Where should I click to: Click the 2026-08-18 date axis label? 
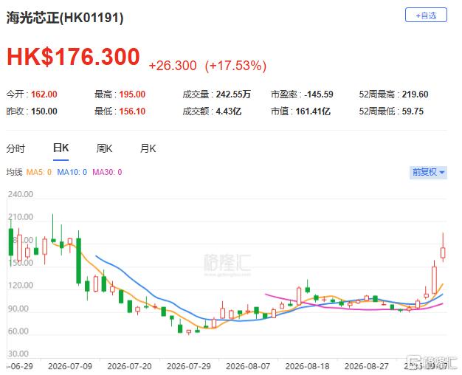307,366
